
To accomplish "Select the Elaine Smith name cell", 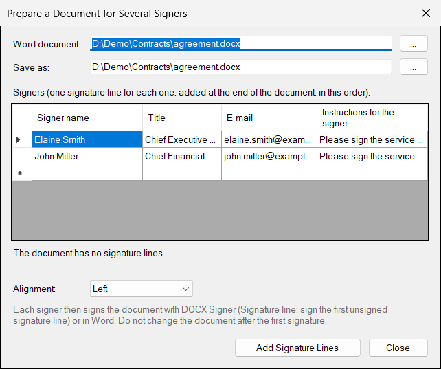I will [87, 139].
